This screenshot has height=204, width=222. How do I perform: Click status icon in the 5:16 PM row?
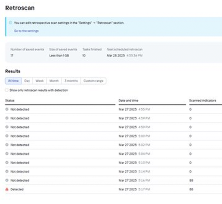(x=7, y=180)
